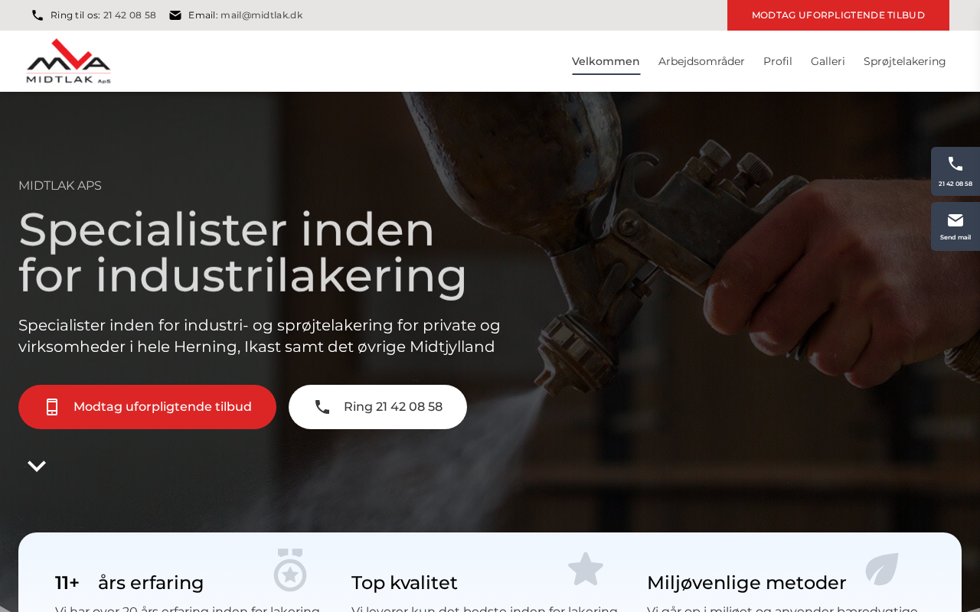Click the mobile icon in red tilbud button
This screenshot has height=612, width=980.
pyautogui.click(x=52, y=407)
